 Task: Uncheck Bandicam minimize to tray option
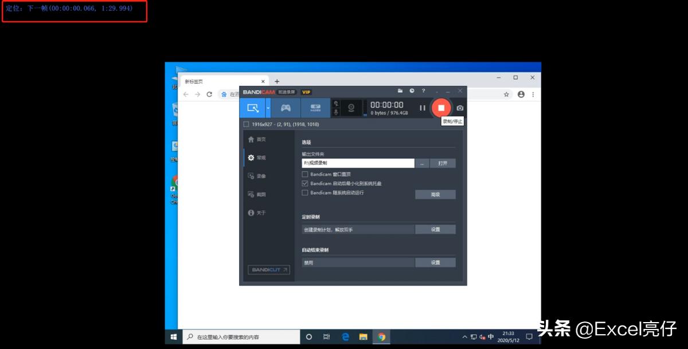[x=305, y=183]
